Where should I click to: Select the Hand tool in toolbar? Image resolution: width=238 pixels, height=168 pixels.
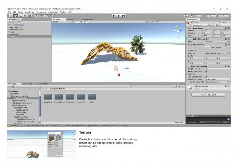click(x=11, y=16)
